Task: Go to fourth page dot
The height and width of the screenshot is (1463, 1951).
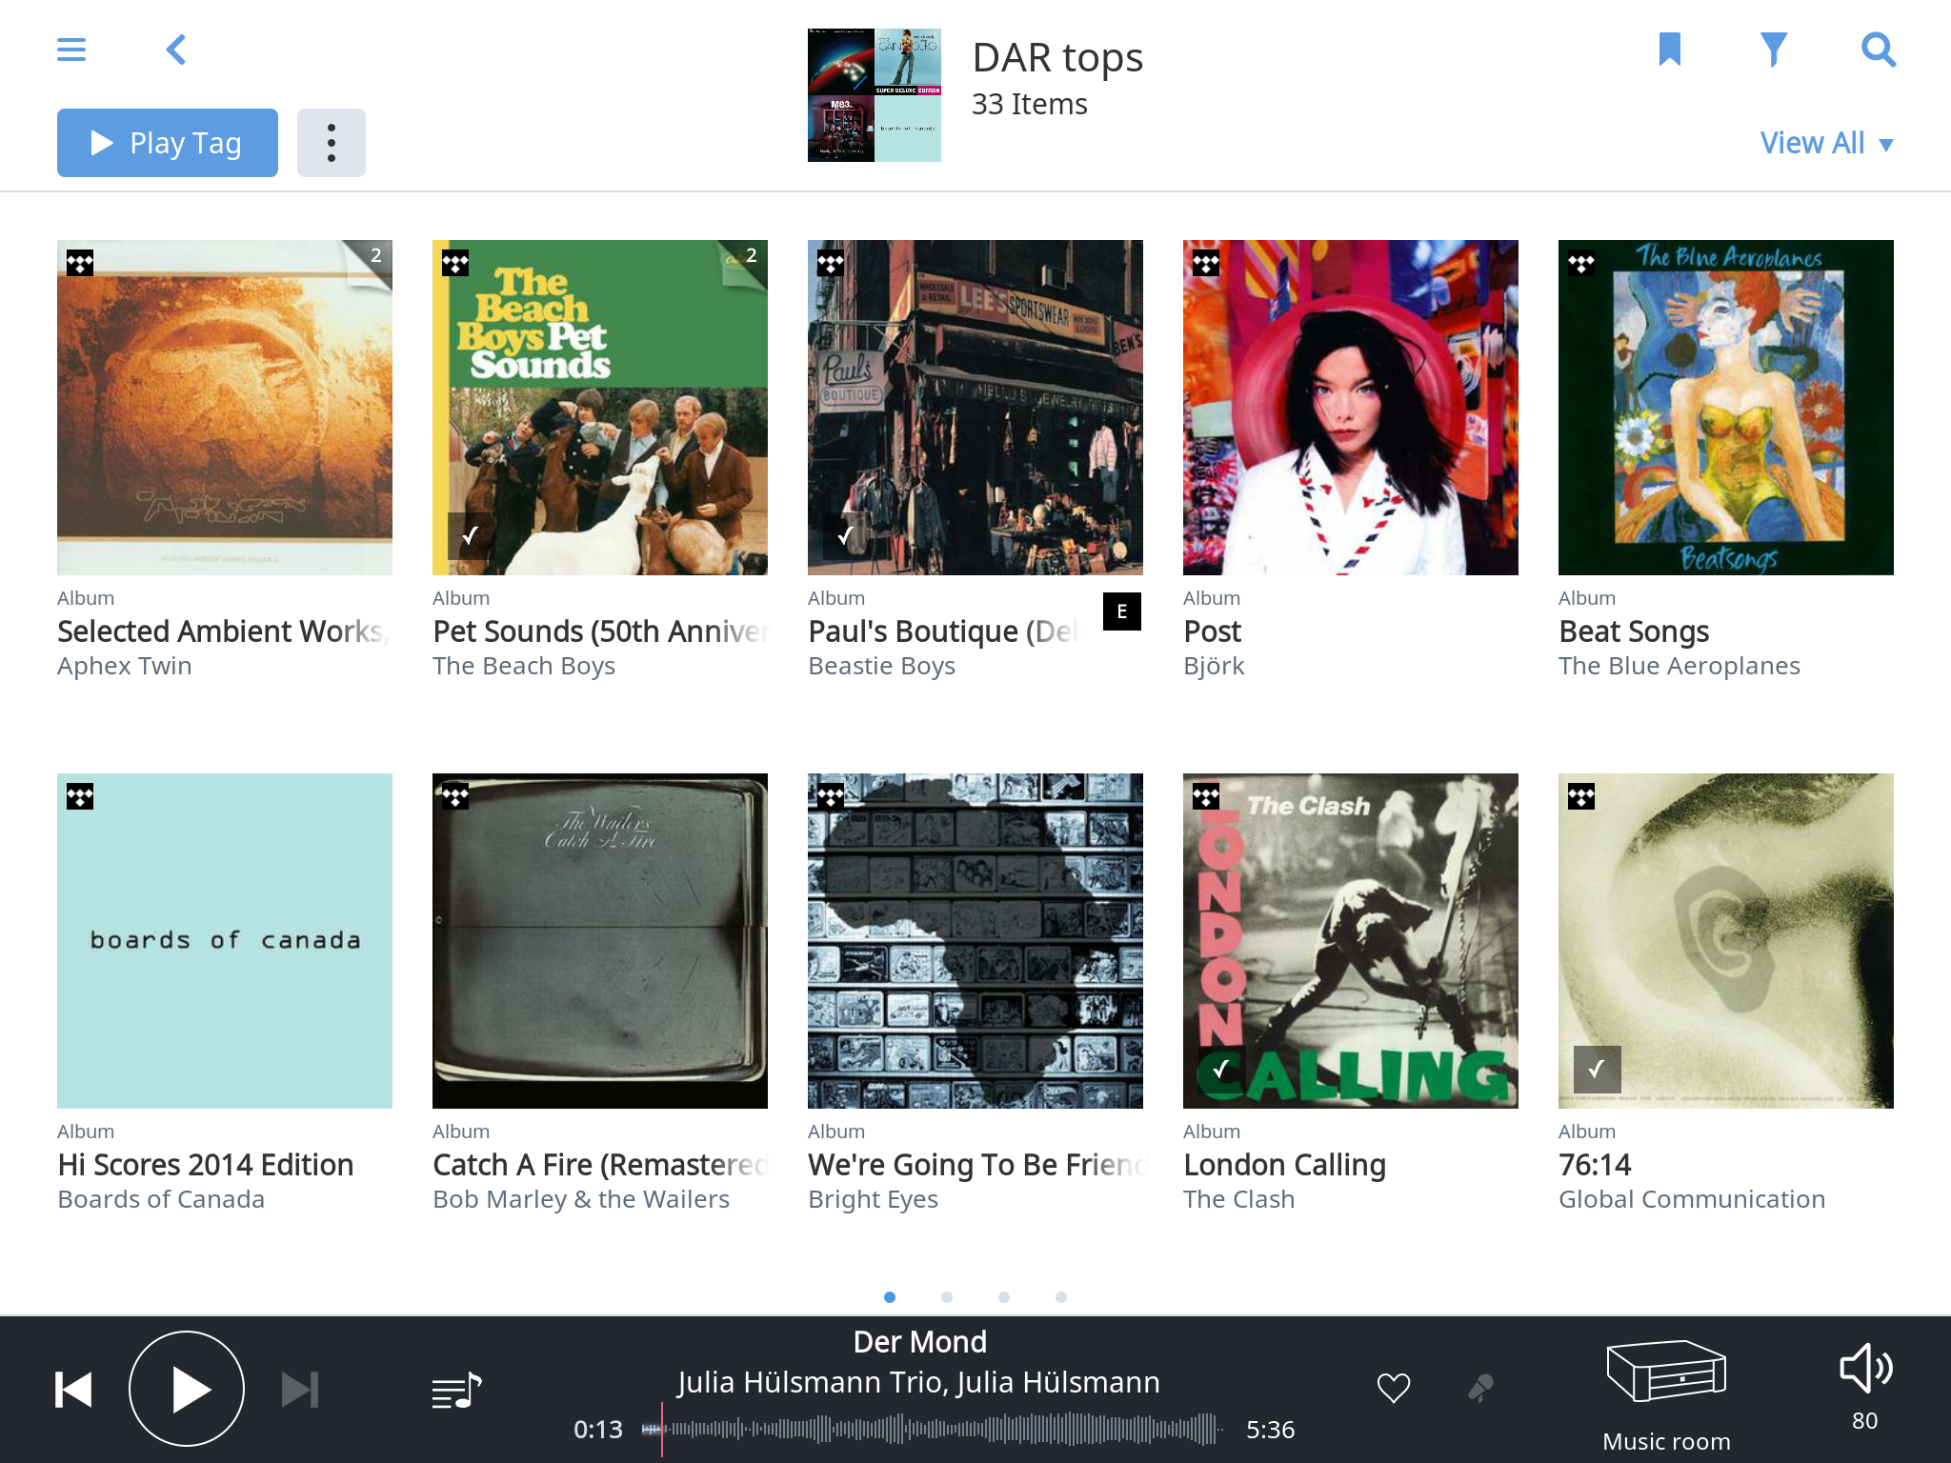Action: click(1061, 1297)
